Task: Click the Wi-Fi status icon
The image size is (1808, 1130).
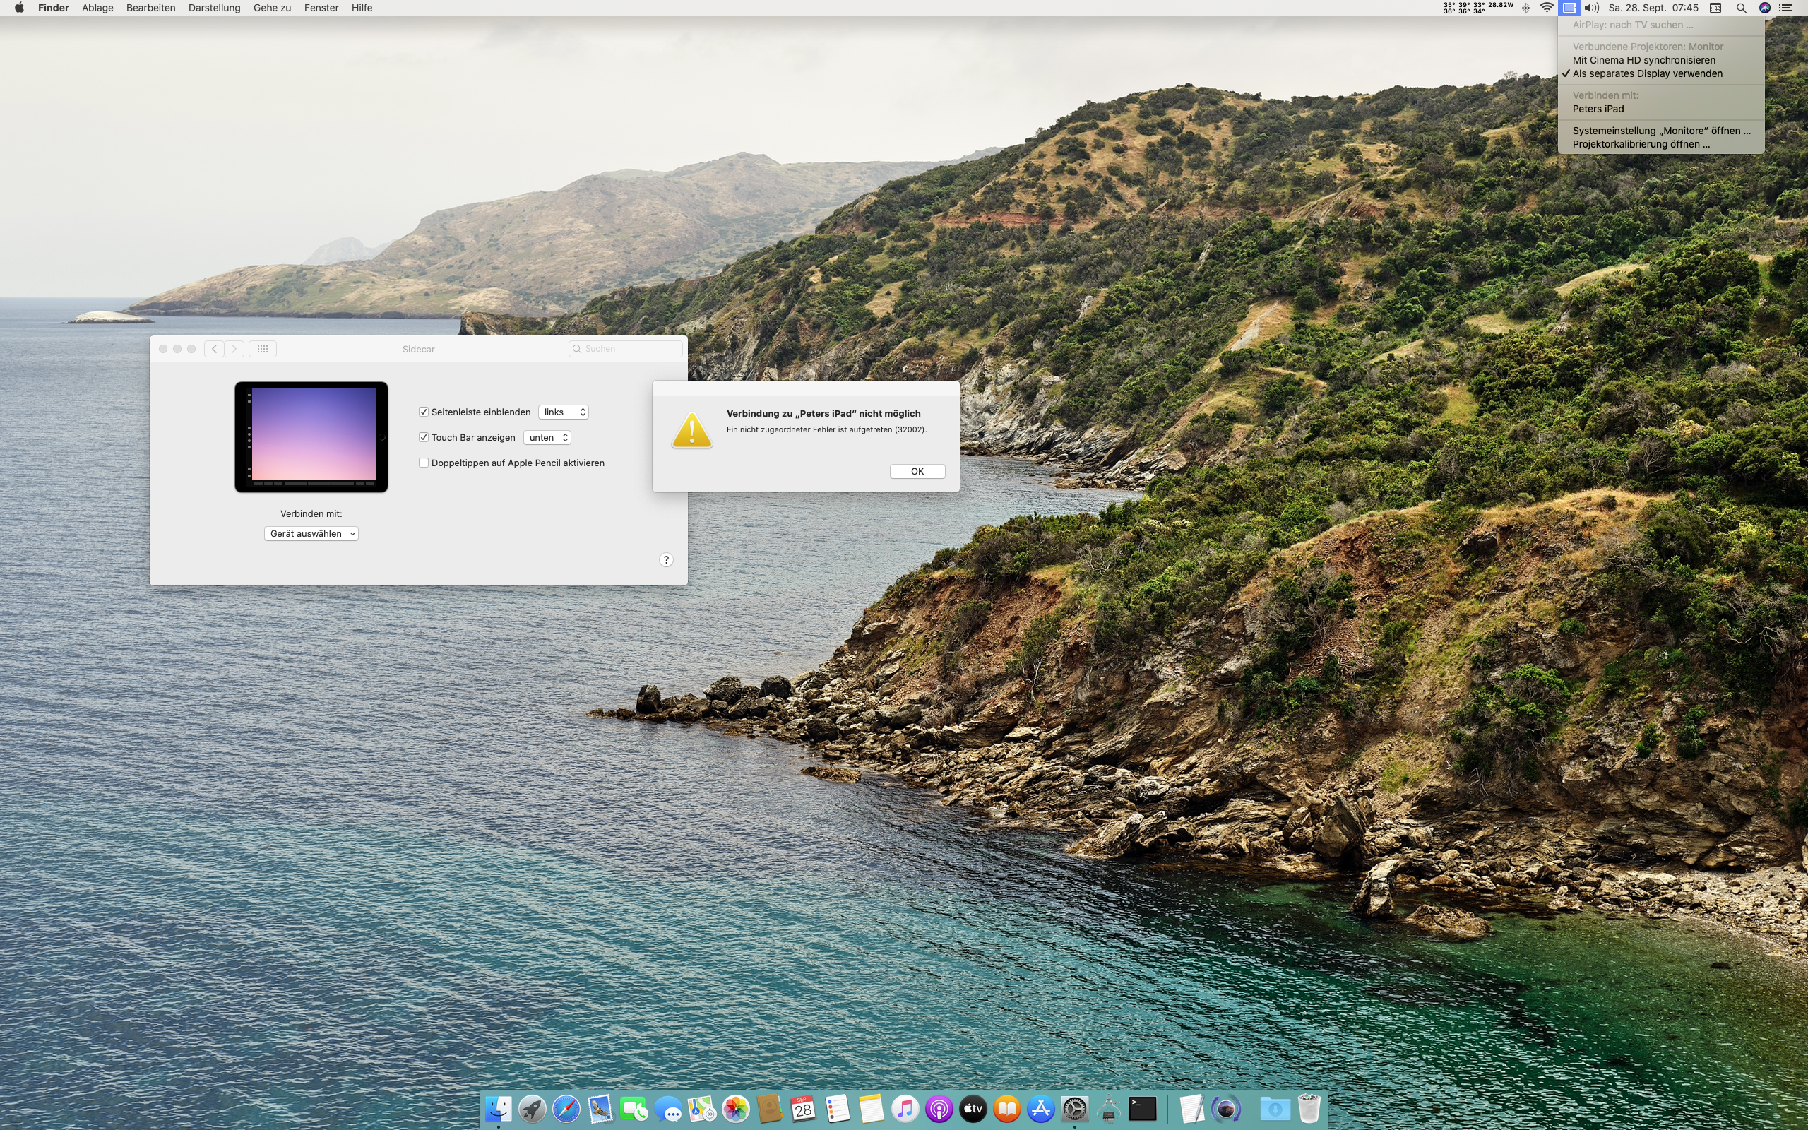Action: click(x=1547, y=8)
